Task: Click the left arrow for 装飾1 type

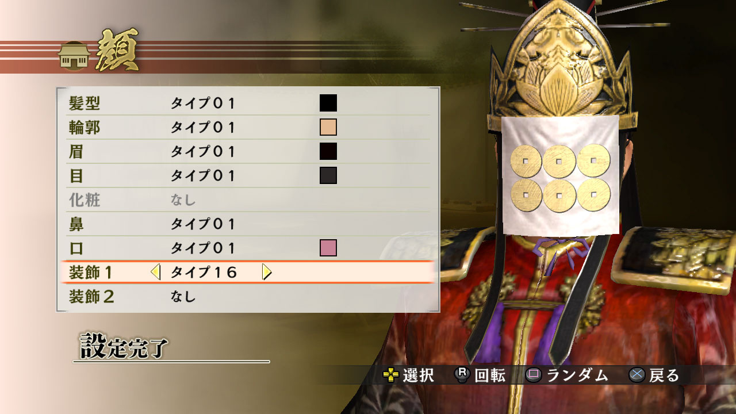Action: coord(155,272)
